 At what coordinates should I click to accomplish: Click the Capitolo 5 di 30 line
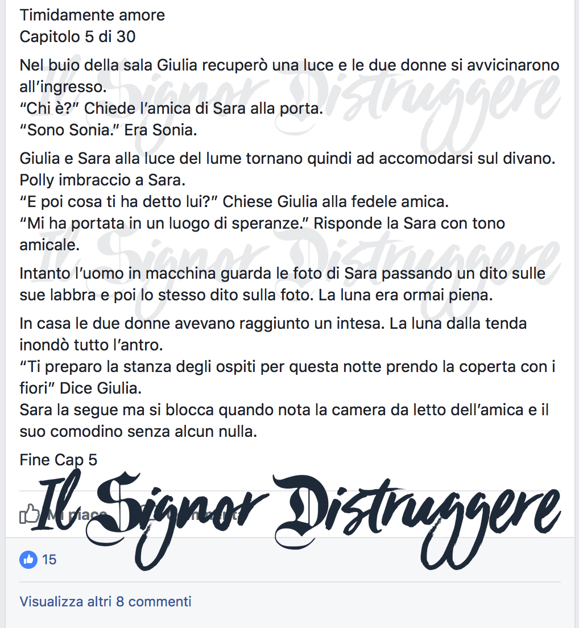click(78, 37)
